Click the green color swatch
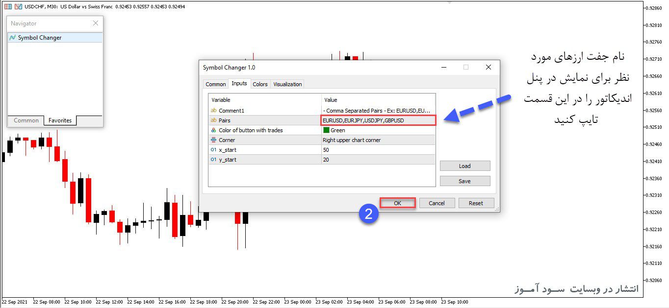 pyautogui.click(x=326, y=130)
